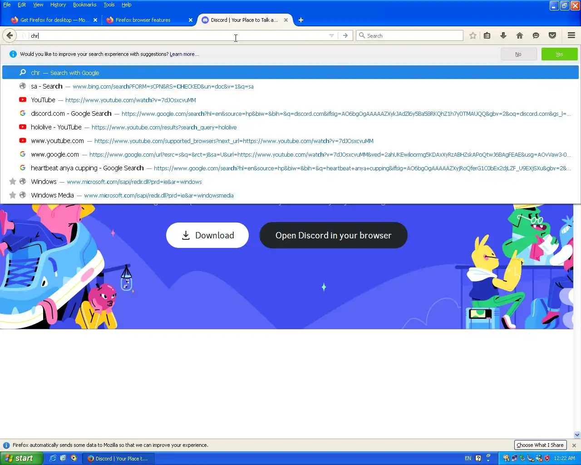Choose 'discord.com - Google Search' suggestion

290,114
